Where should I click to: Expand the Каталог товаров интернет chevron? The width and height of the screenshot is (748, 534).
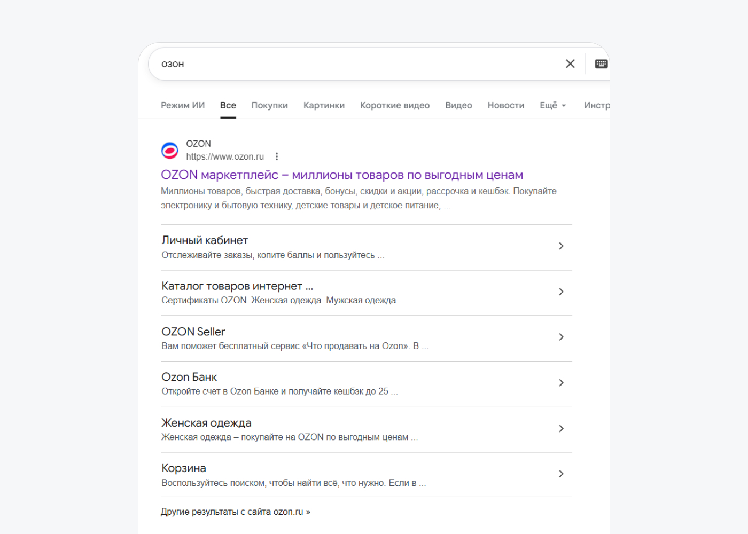pyautogui.click(x=561, y=292)
